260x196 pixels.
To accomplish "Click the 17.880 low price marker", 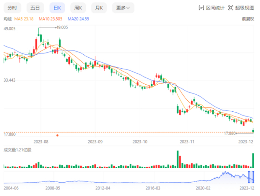I will (230, 133).
